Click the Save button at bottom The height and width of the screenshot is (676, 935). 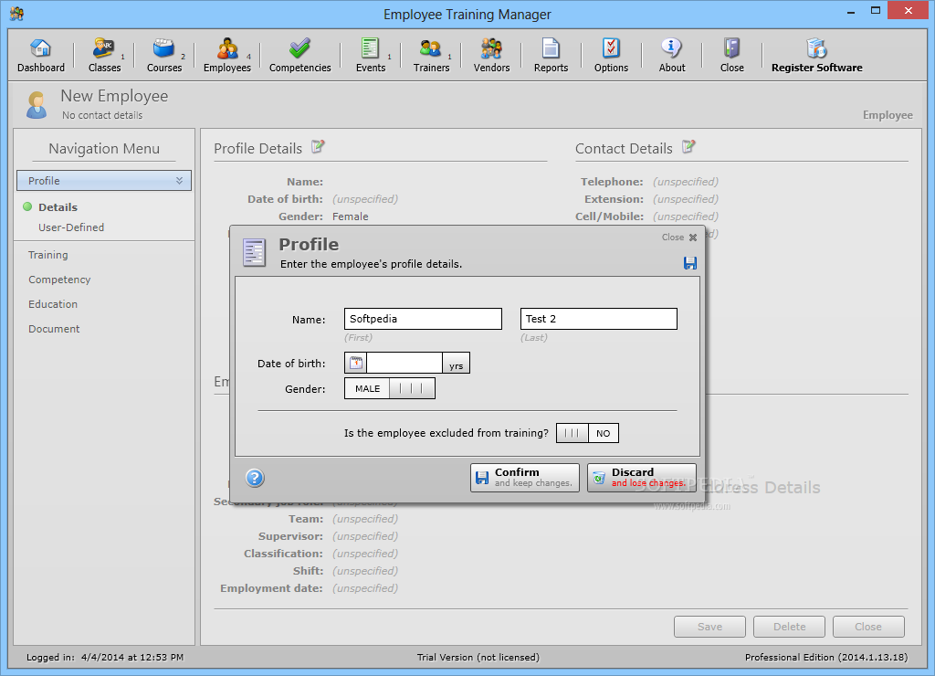coord(709,627)
